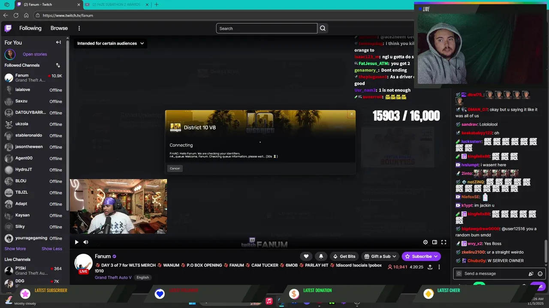Click into the Twitch Search field
Viewport: 549px width, 308px height.
266,29
